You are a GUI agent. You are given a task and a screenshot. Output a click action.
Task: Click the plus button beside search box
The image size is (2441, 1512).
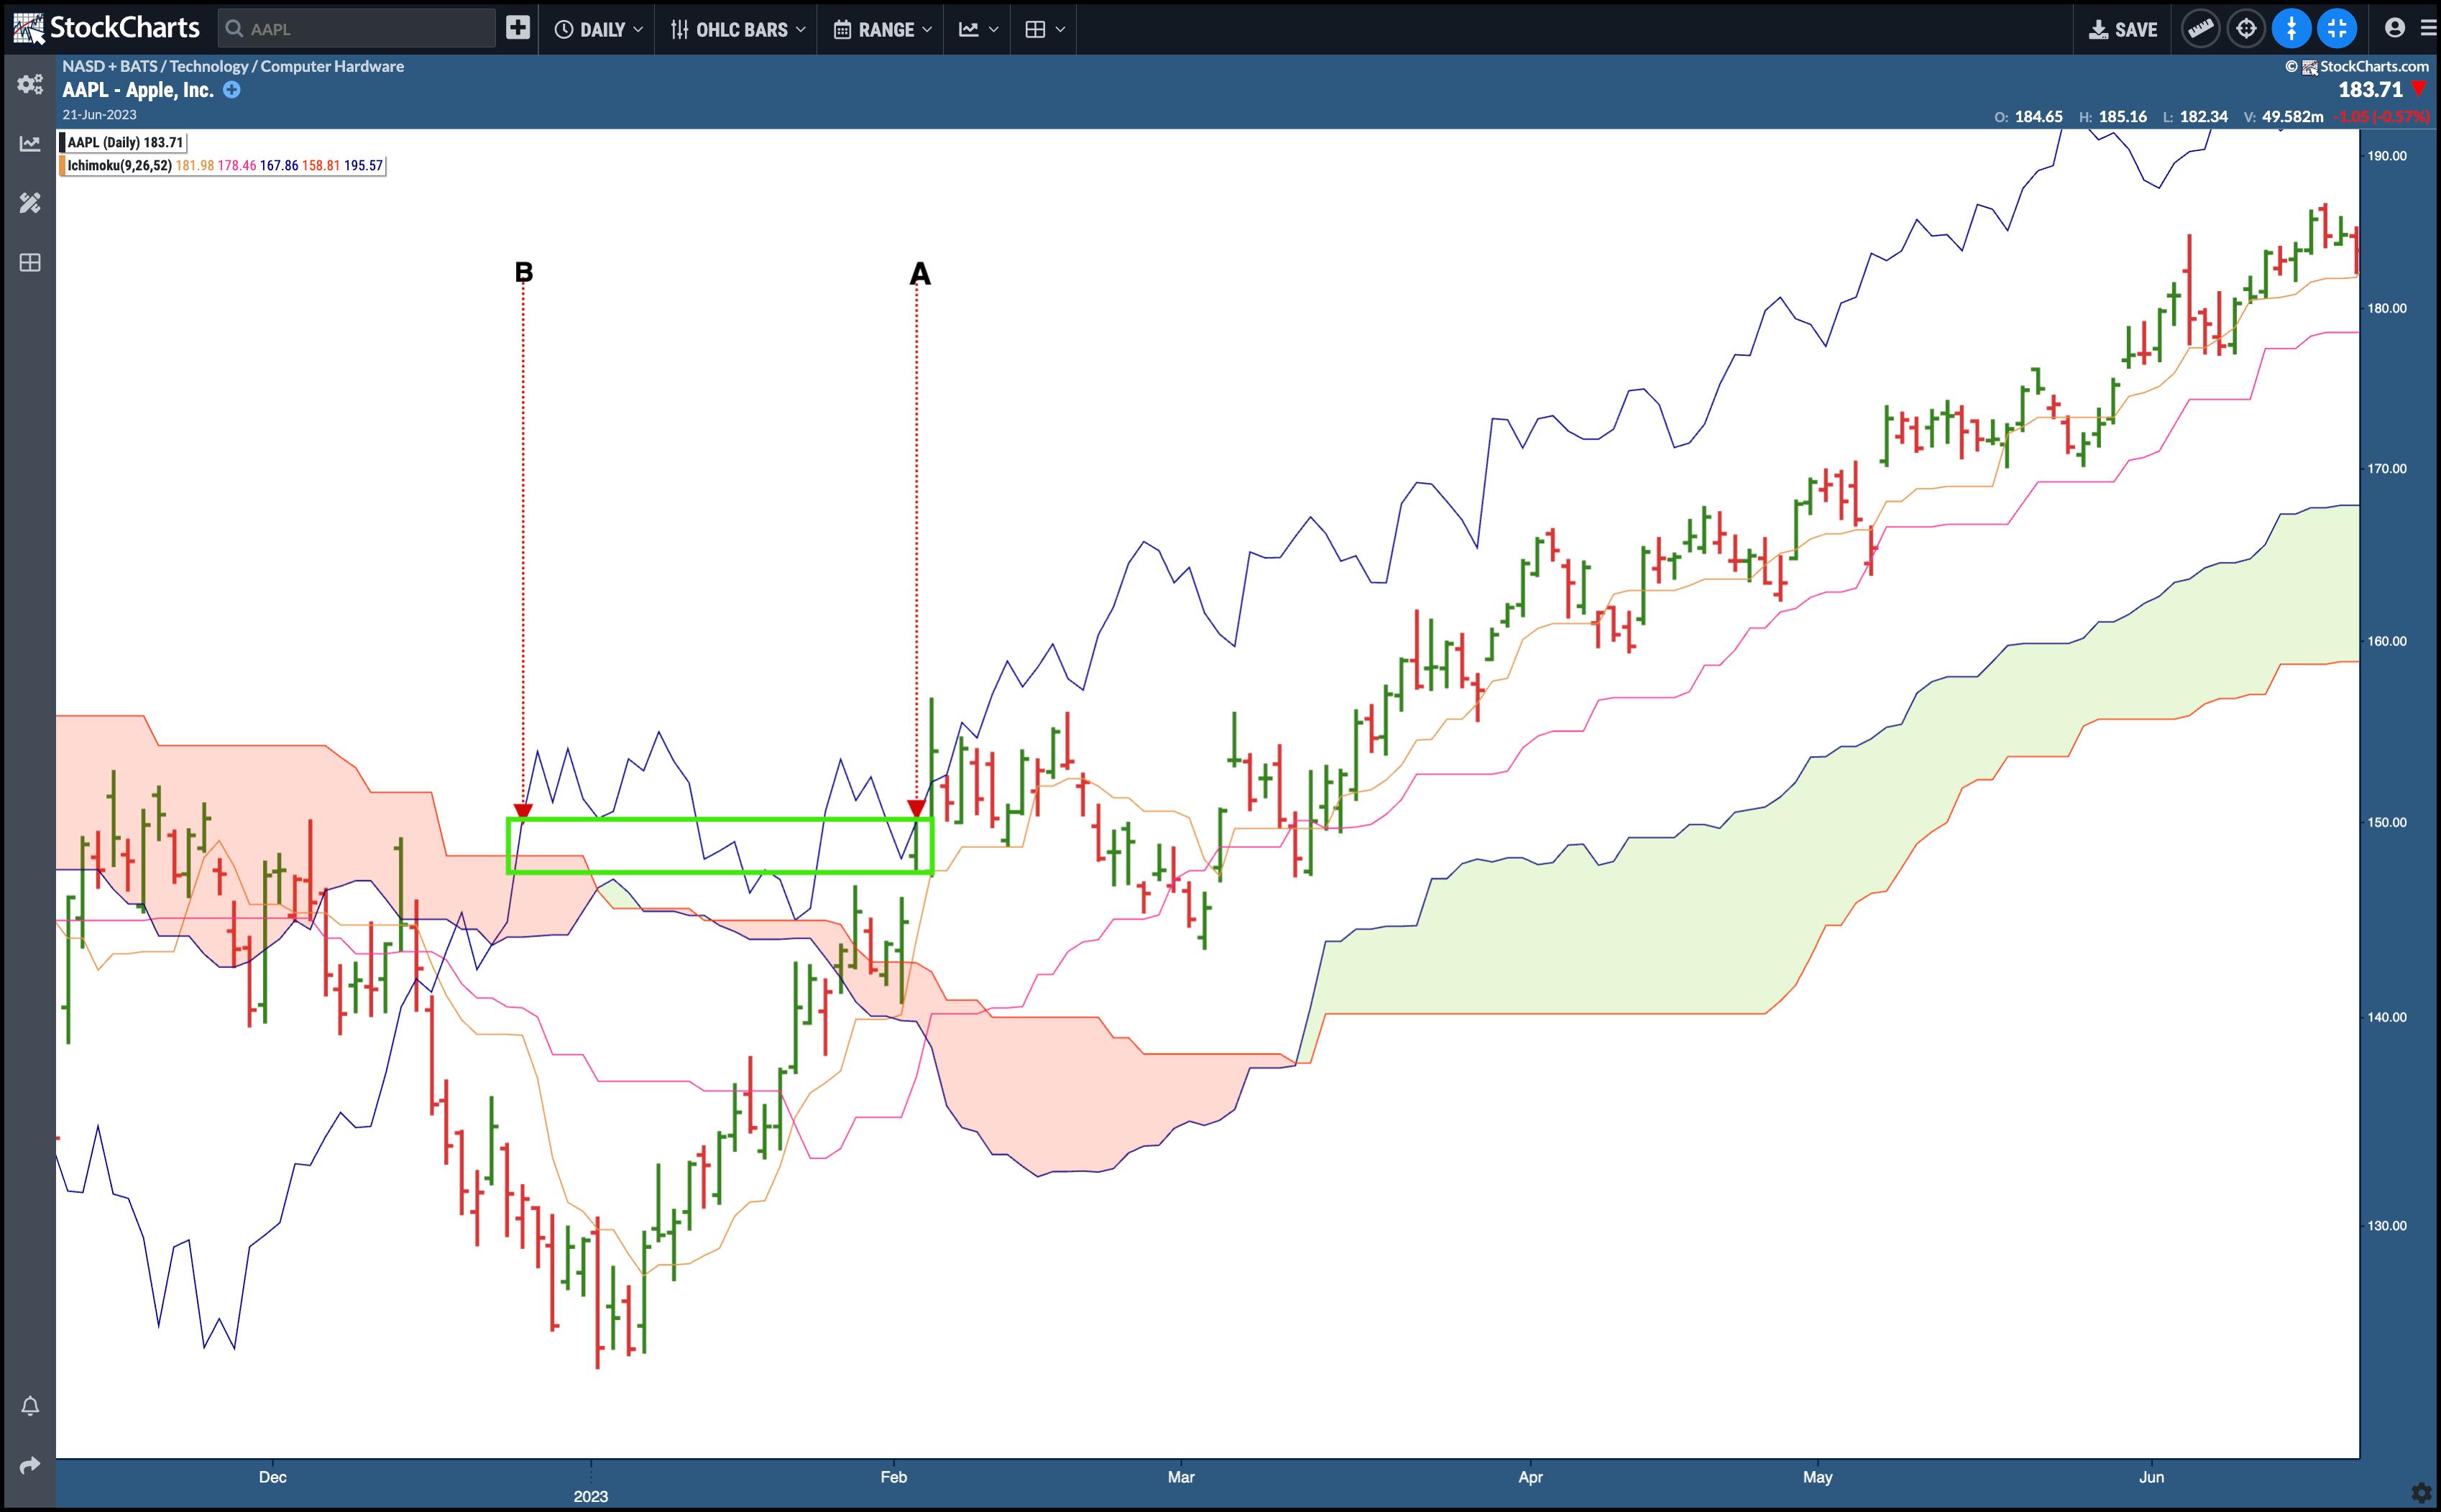(517, 28)
